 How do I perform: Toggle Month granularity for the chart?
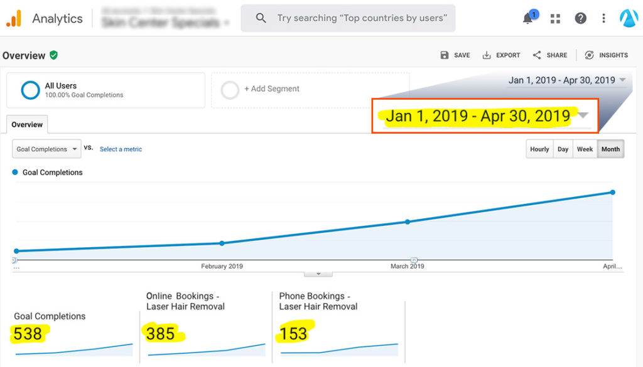pyautogui.click(x=610, y=149)
